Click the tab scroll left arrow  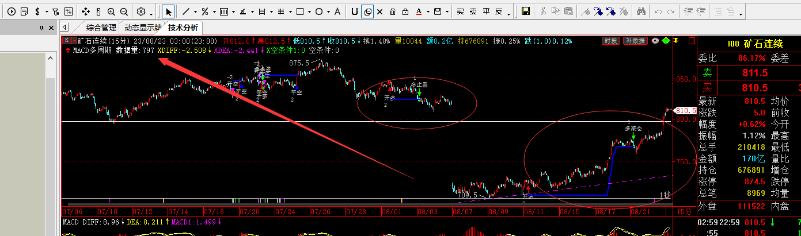coord(64,27)
